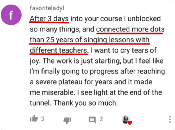Like the comment with thumbs up icon
This screenshot has width=175, height=130.
34,119
